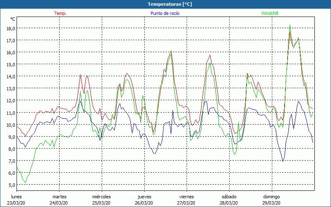Viewport: 331px width, 207px height.
Task: Click the 10,0 y-axis value
Action: tap(11, 125)
